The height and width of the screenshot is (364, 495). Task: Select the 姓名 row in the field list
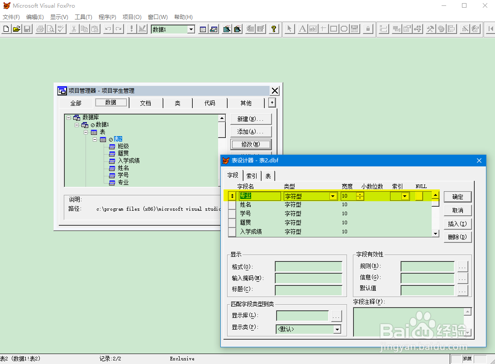(330, 205)
